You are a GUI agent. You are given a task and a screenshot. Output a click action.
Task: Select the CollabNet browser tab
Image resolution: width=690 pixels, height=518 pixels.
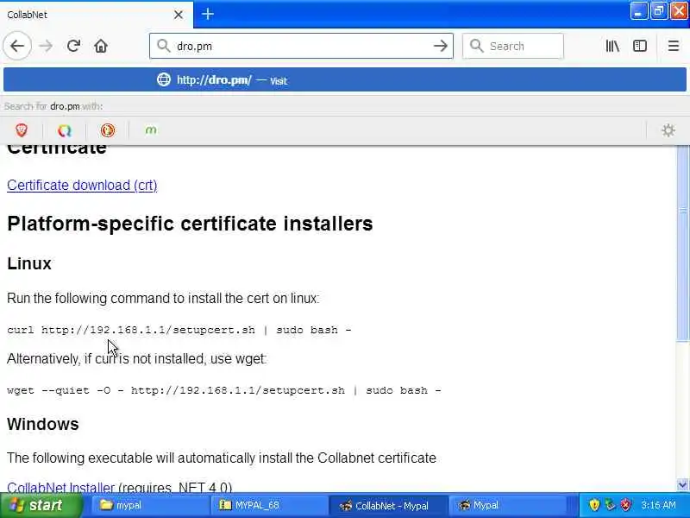pos(97,15)
